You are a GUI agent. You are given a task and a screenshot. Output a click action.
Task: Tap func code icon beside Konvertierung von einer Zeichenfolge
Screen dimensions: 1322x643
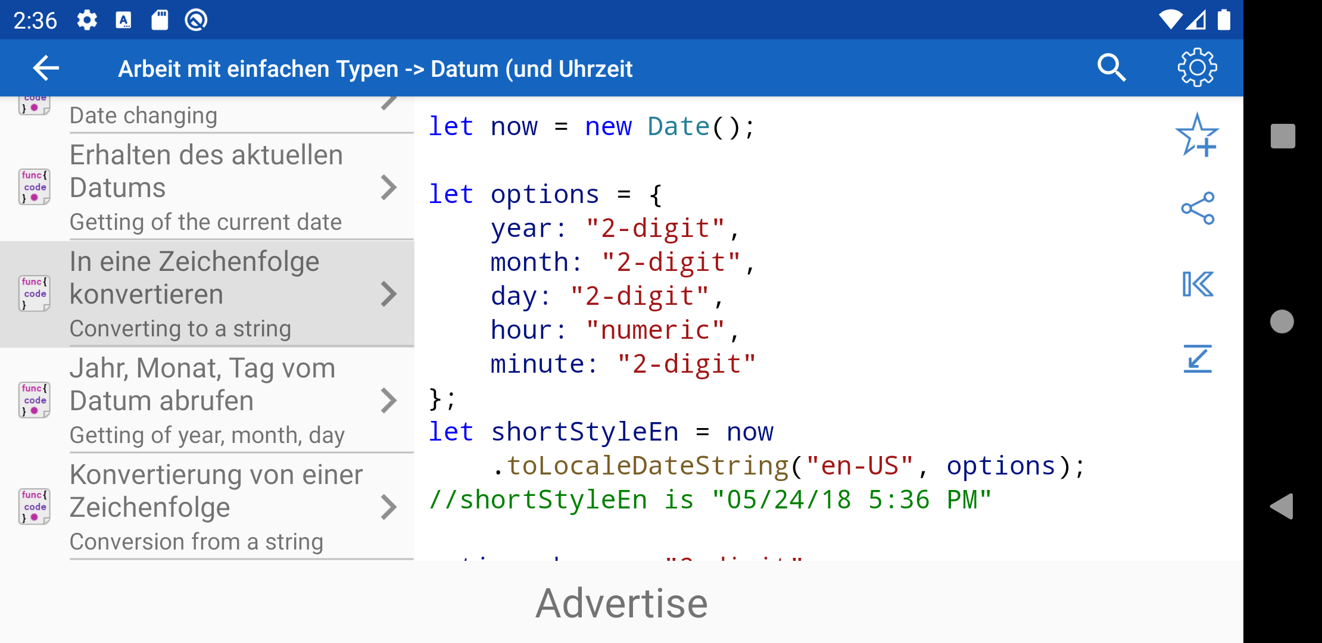[x=34, y=507]
